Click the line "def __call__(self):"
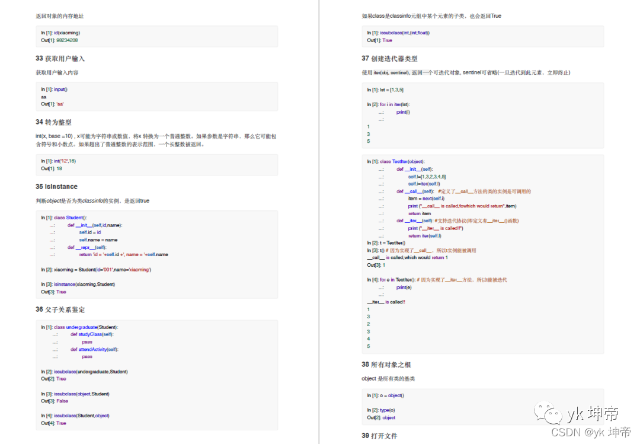This screenshot has width=640, height=444. click(415, 191)
